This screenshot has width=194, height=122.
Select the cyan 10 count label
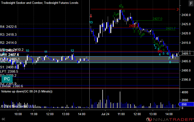pos(27,51)
